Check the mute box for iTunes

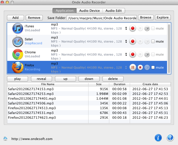click(x=153, y=29)
